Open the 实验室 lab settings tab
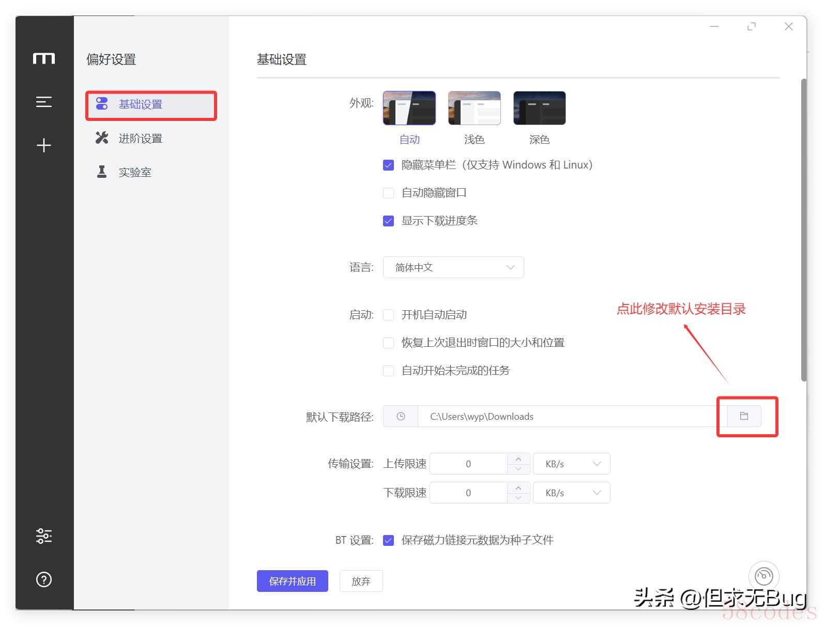 coord(134,172)
